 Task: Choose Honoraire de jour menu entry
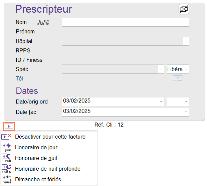36,147
